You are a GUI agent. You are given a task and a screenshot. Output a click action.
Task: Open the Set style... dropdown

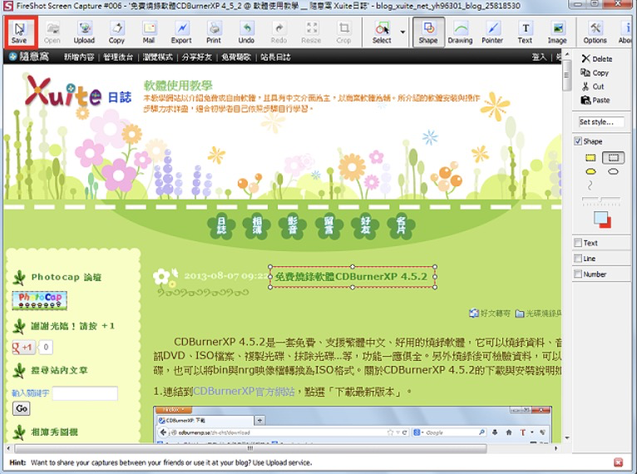(x=601, y=122)
